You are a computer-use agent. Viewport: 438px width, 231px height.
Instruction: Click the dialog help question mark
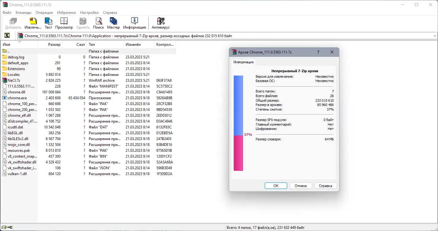click(x=318, y=52)
